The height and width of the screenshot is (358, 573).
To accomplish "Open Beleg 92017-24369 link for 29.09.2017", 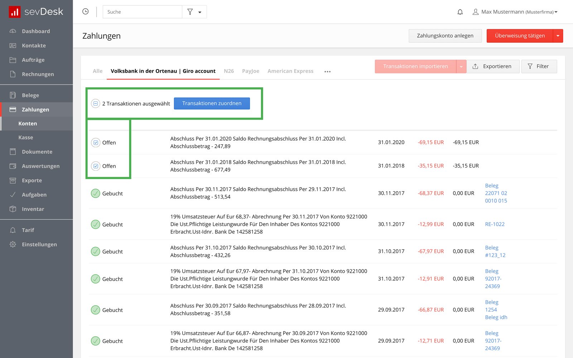I will click(x=493, y=341).
